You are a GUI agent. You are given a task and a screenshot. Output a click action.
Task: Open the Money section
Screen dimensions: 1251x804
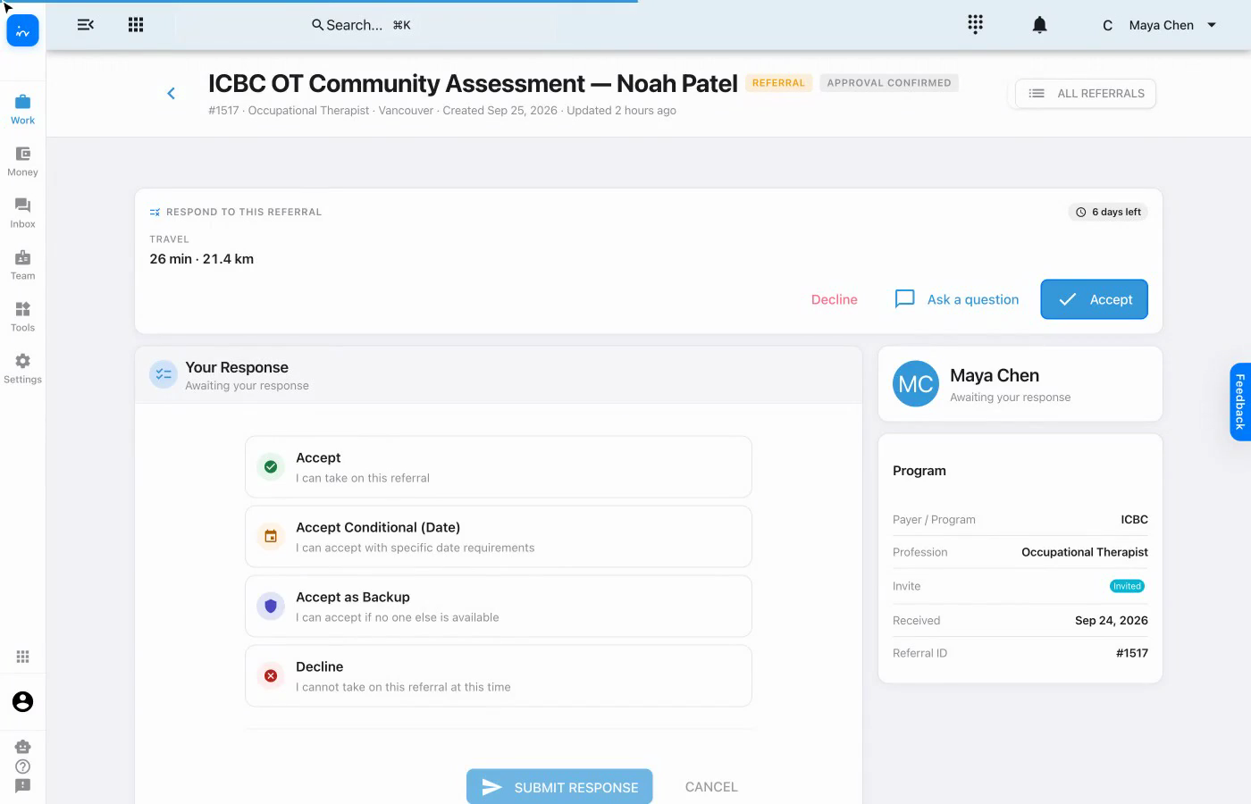click(x=22, y=161)
